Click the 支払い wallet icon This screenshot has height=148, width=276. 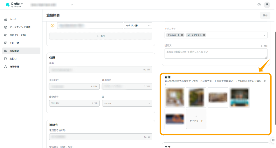pyautogui.click(x=6, y=59)
